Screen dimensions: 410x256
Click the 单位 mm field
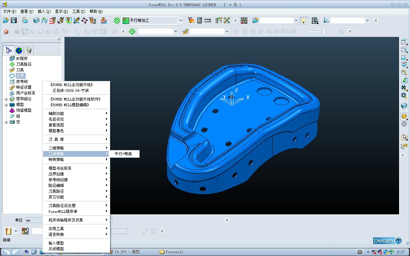(x=34, y=220)
